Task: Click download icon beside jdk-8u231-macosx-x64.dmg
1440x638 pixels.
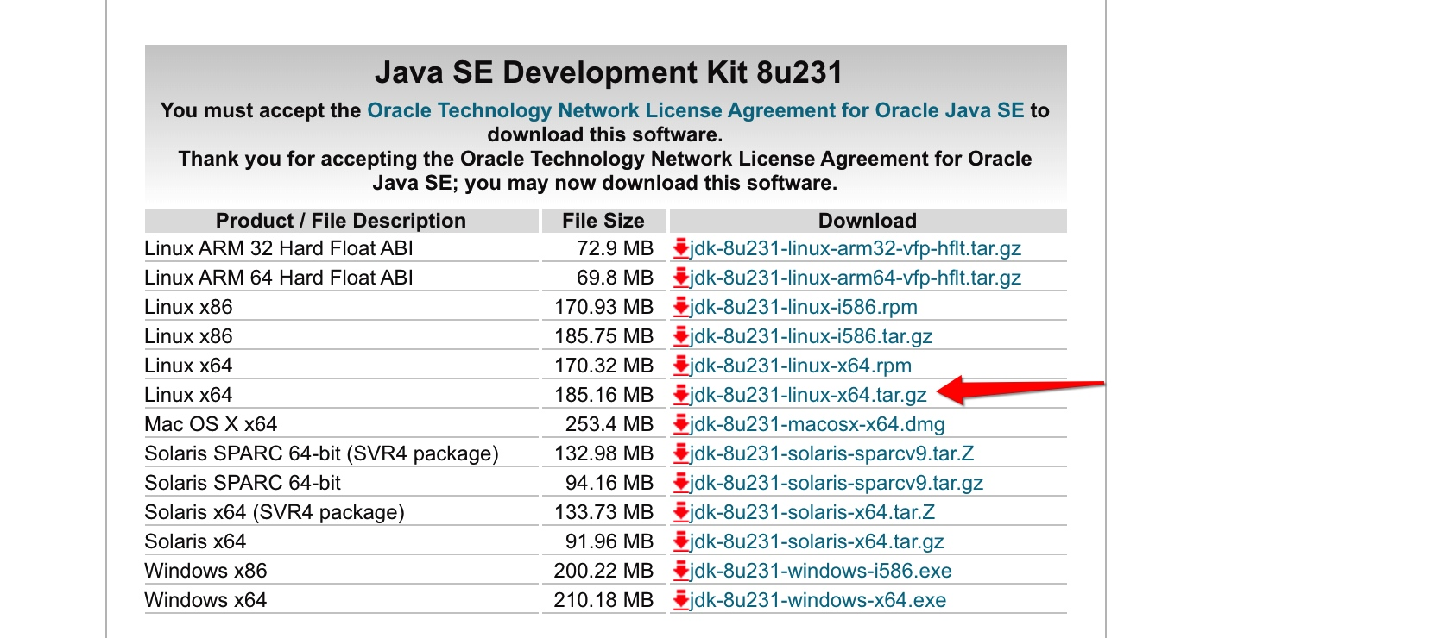Action: point(681,424)
